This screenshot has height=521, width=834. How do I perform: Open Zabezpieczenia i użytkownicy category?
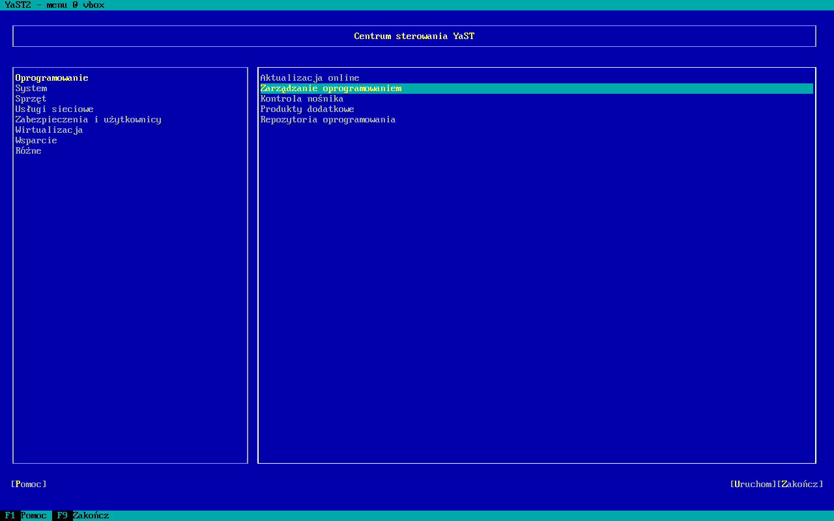click(x=89, y=120)
